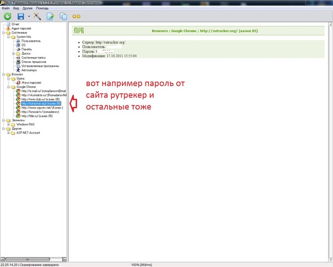Collapse the Browsers folder node

click(x=4, y=75)
